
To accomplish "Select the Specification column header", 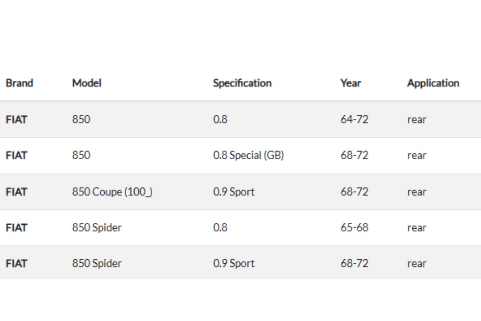I will (x=242, y=83).
